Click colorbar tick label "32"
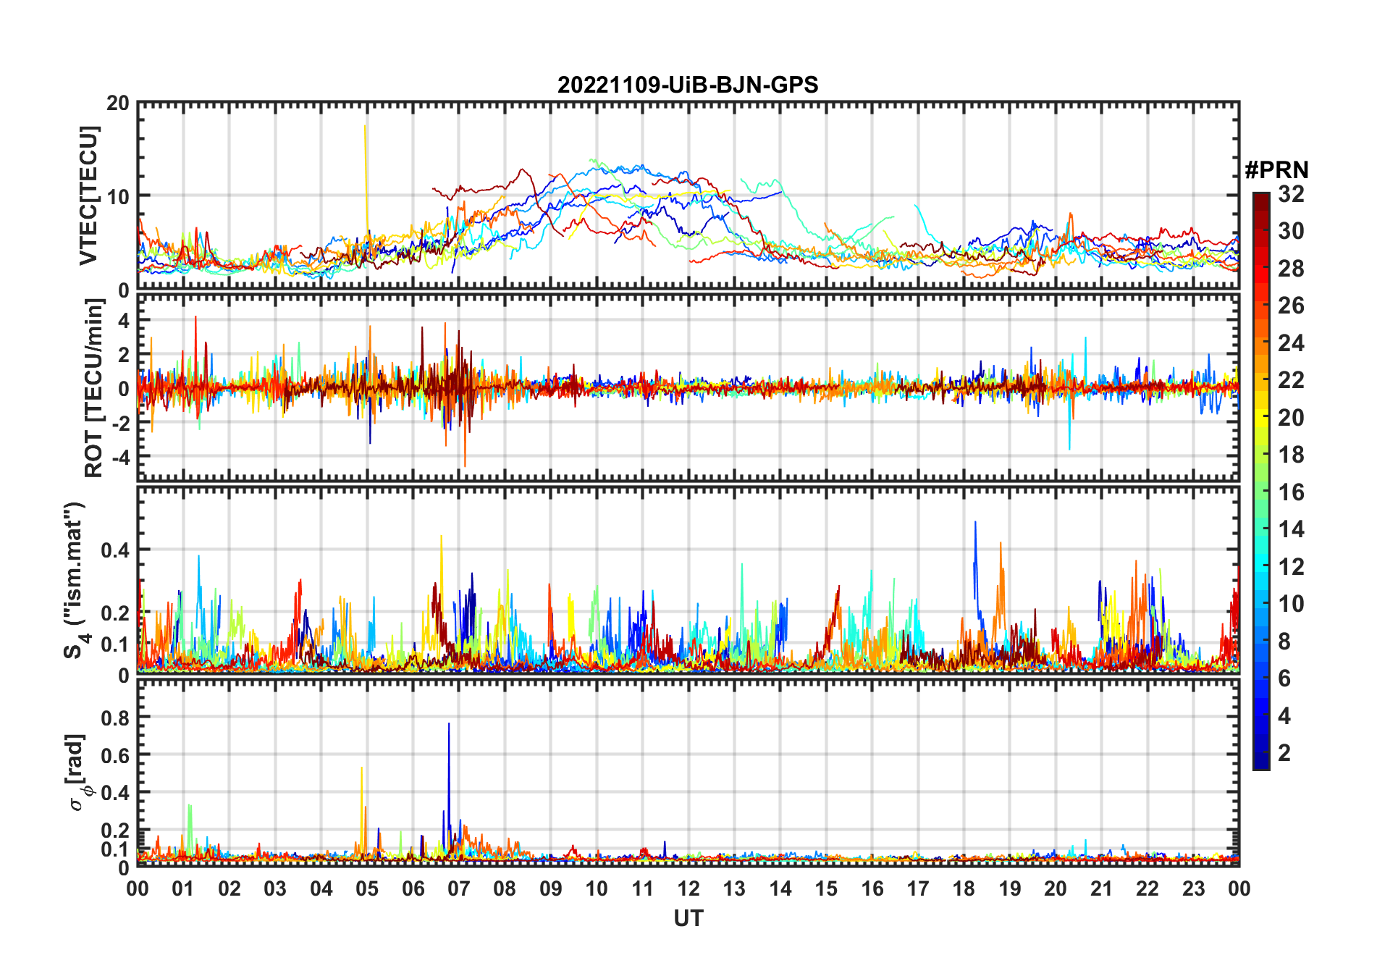The image size is (1377, 963). coord(1291,194)
